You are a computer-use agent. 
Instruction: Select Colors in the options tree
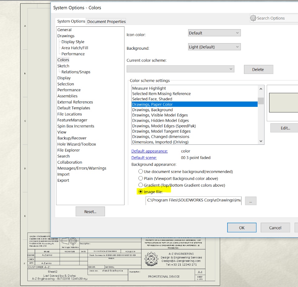click(63, 60)
